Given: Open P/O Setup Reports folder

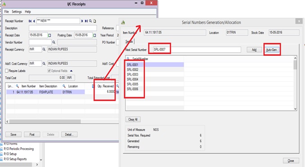Looking at the screenshot, I should (15, 159).
